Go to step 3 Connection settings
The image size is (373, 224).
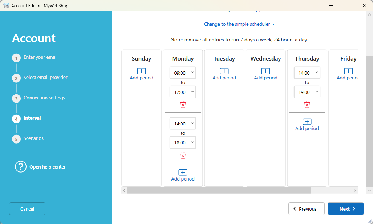(x=38, y=98)
